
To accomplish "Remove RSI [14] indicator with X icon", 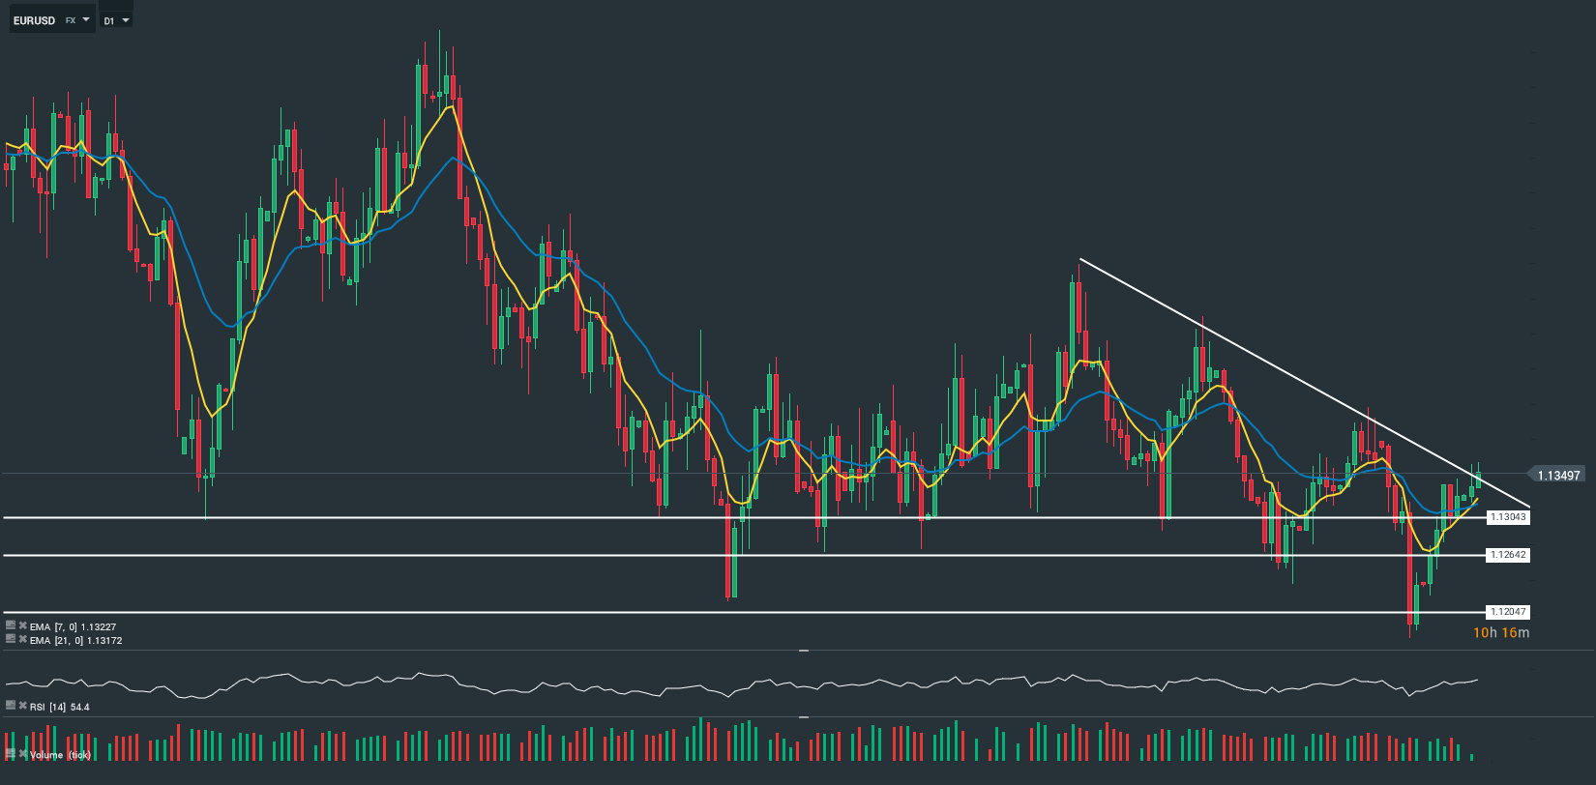I will 22,706.
